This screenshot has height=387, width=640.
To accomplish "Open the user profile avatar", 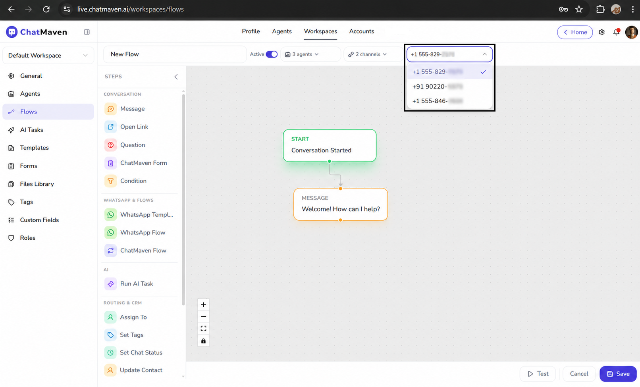I will [631, 32].
